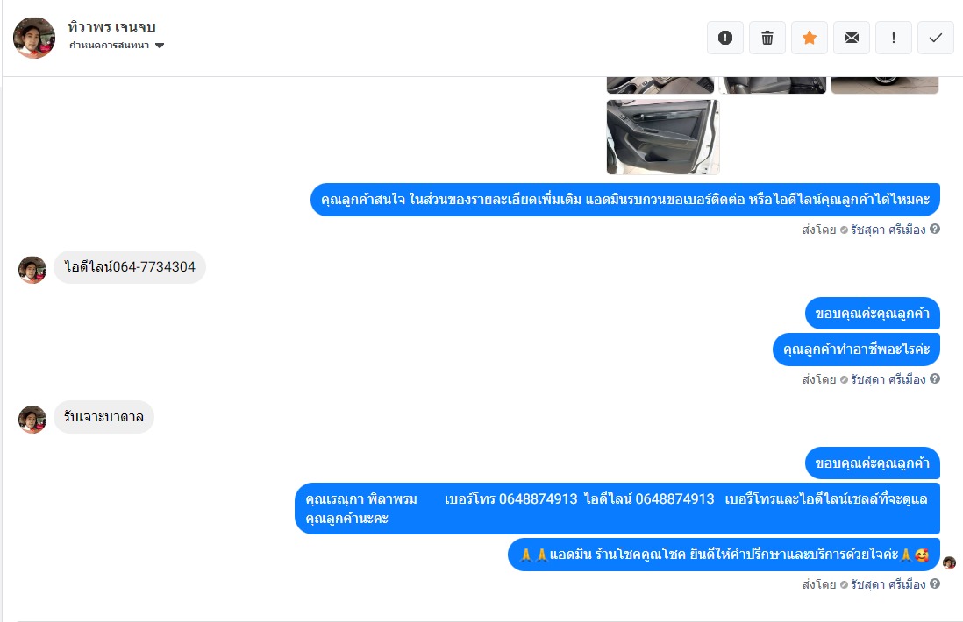
Task: Open the กำหนดการสนทนา dropdown arrow
Action: (160, 46)
